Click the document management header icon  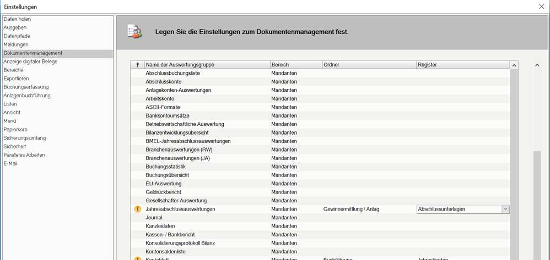(x=134, y=31)
